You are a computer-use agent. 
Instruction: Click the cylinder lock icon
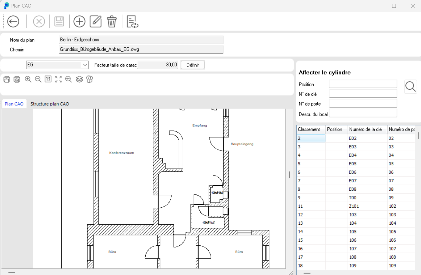[89, 79]
